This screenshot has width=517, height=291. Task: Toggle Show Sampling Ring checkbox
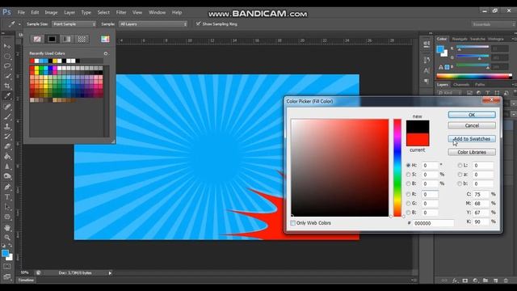(x=198, y=23)
